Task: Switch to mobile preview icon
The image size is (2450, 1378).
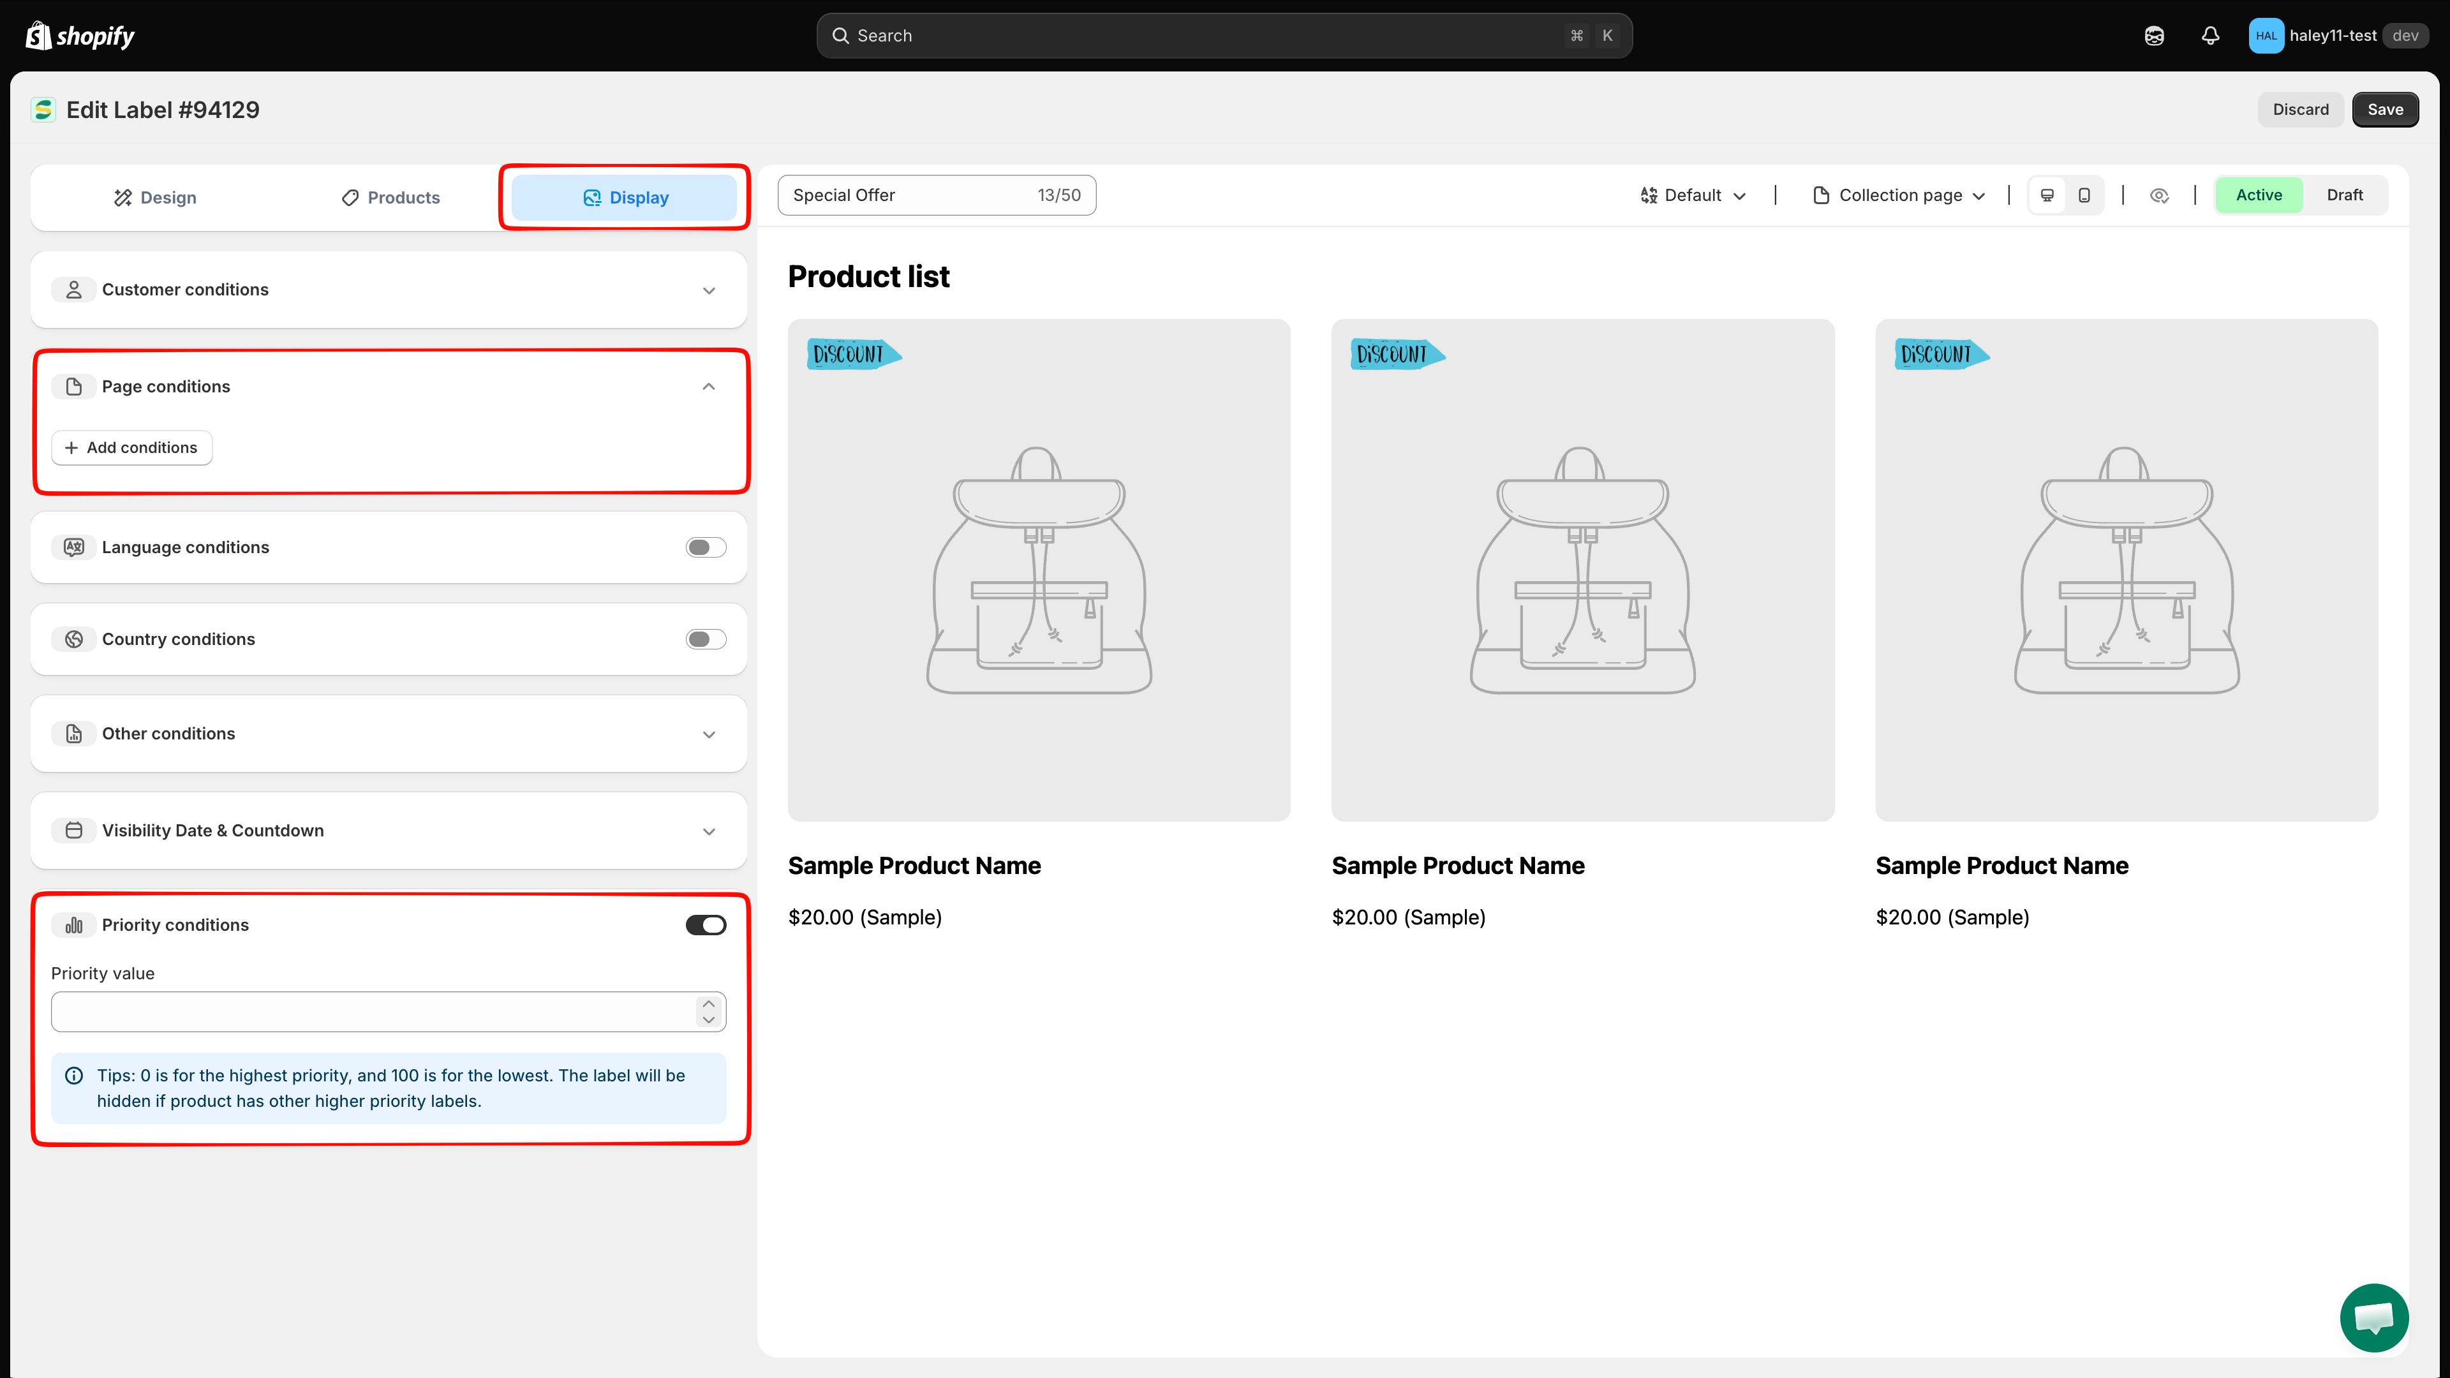Action: [2084, 195]
